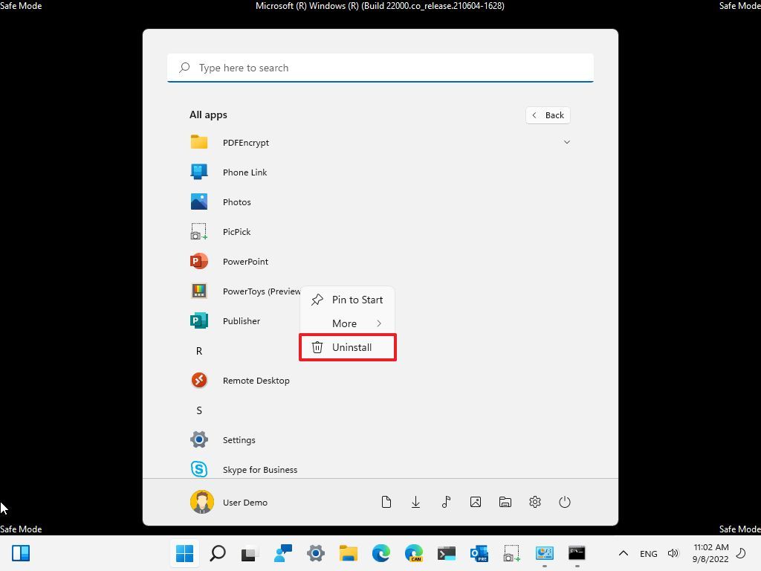Show hidden icons in the system tray

pyautogui.click(x=623, y=553)
